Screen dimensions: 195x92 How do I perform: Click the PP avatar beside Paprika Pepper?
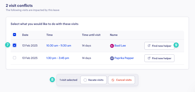[x=112, y=58]
